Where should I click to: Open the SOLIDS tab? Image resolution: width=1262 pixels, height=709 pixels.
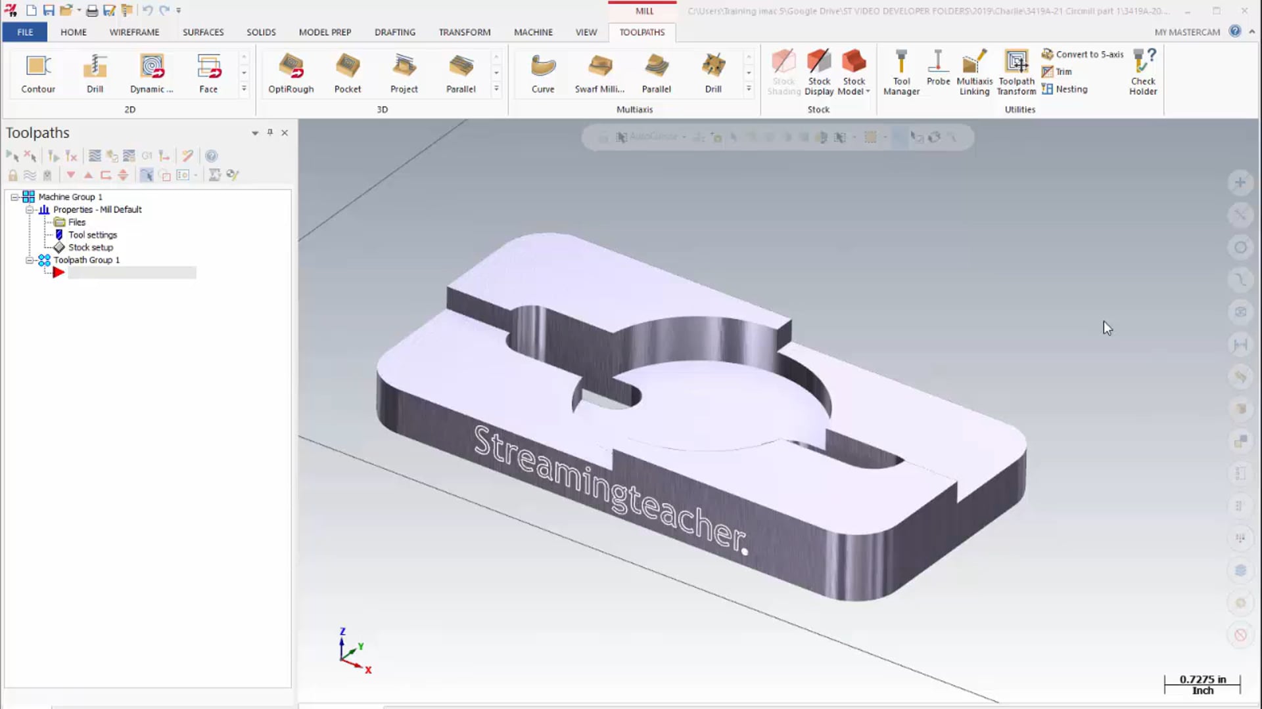click(261, 32)
